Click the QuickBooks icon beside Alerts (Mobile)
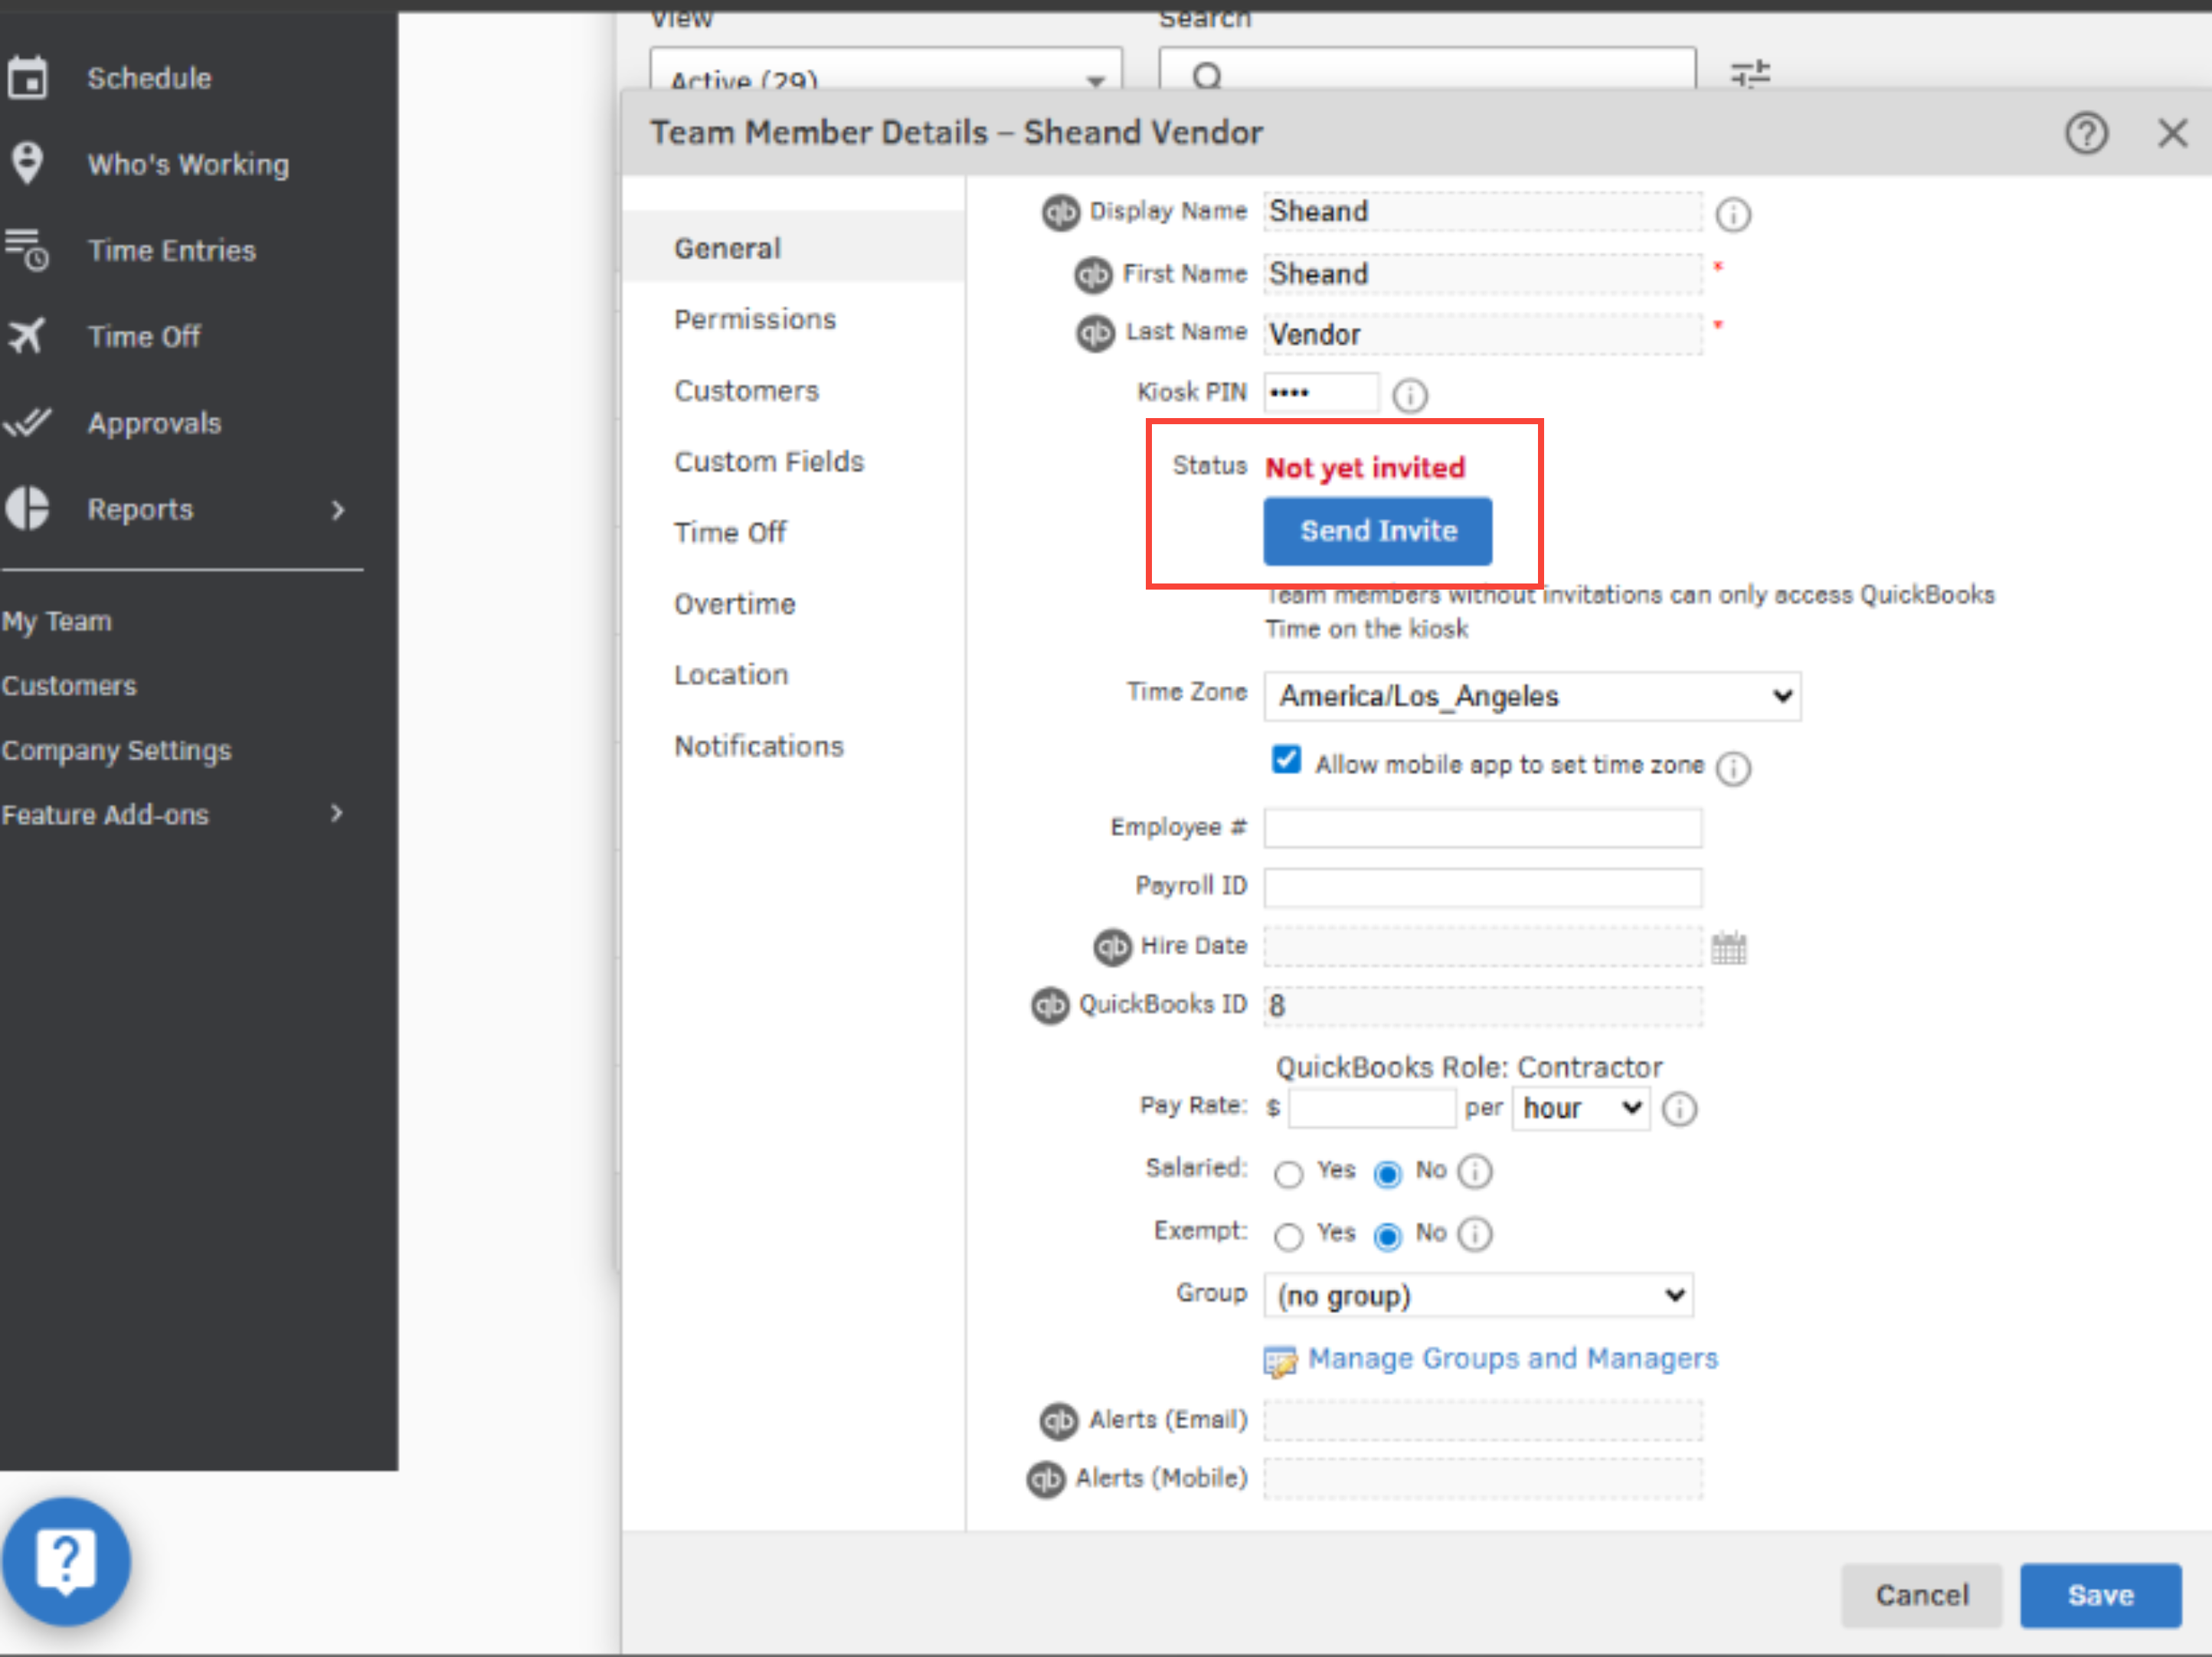This screenshot has height=1657, width=2212. coord(1046,1479)
